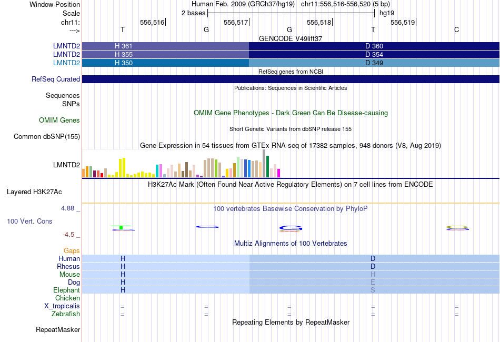Open Repeating Elements by RepeatMasker title
500x342 pixels.
[x=291, y=322]
